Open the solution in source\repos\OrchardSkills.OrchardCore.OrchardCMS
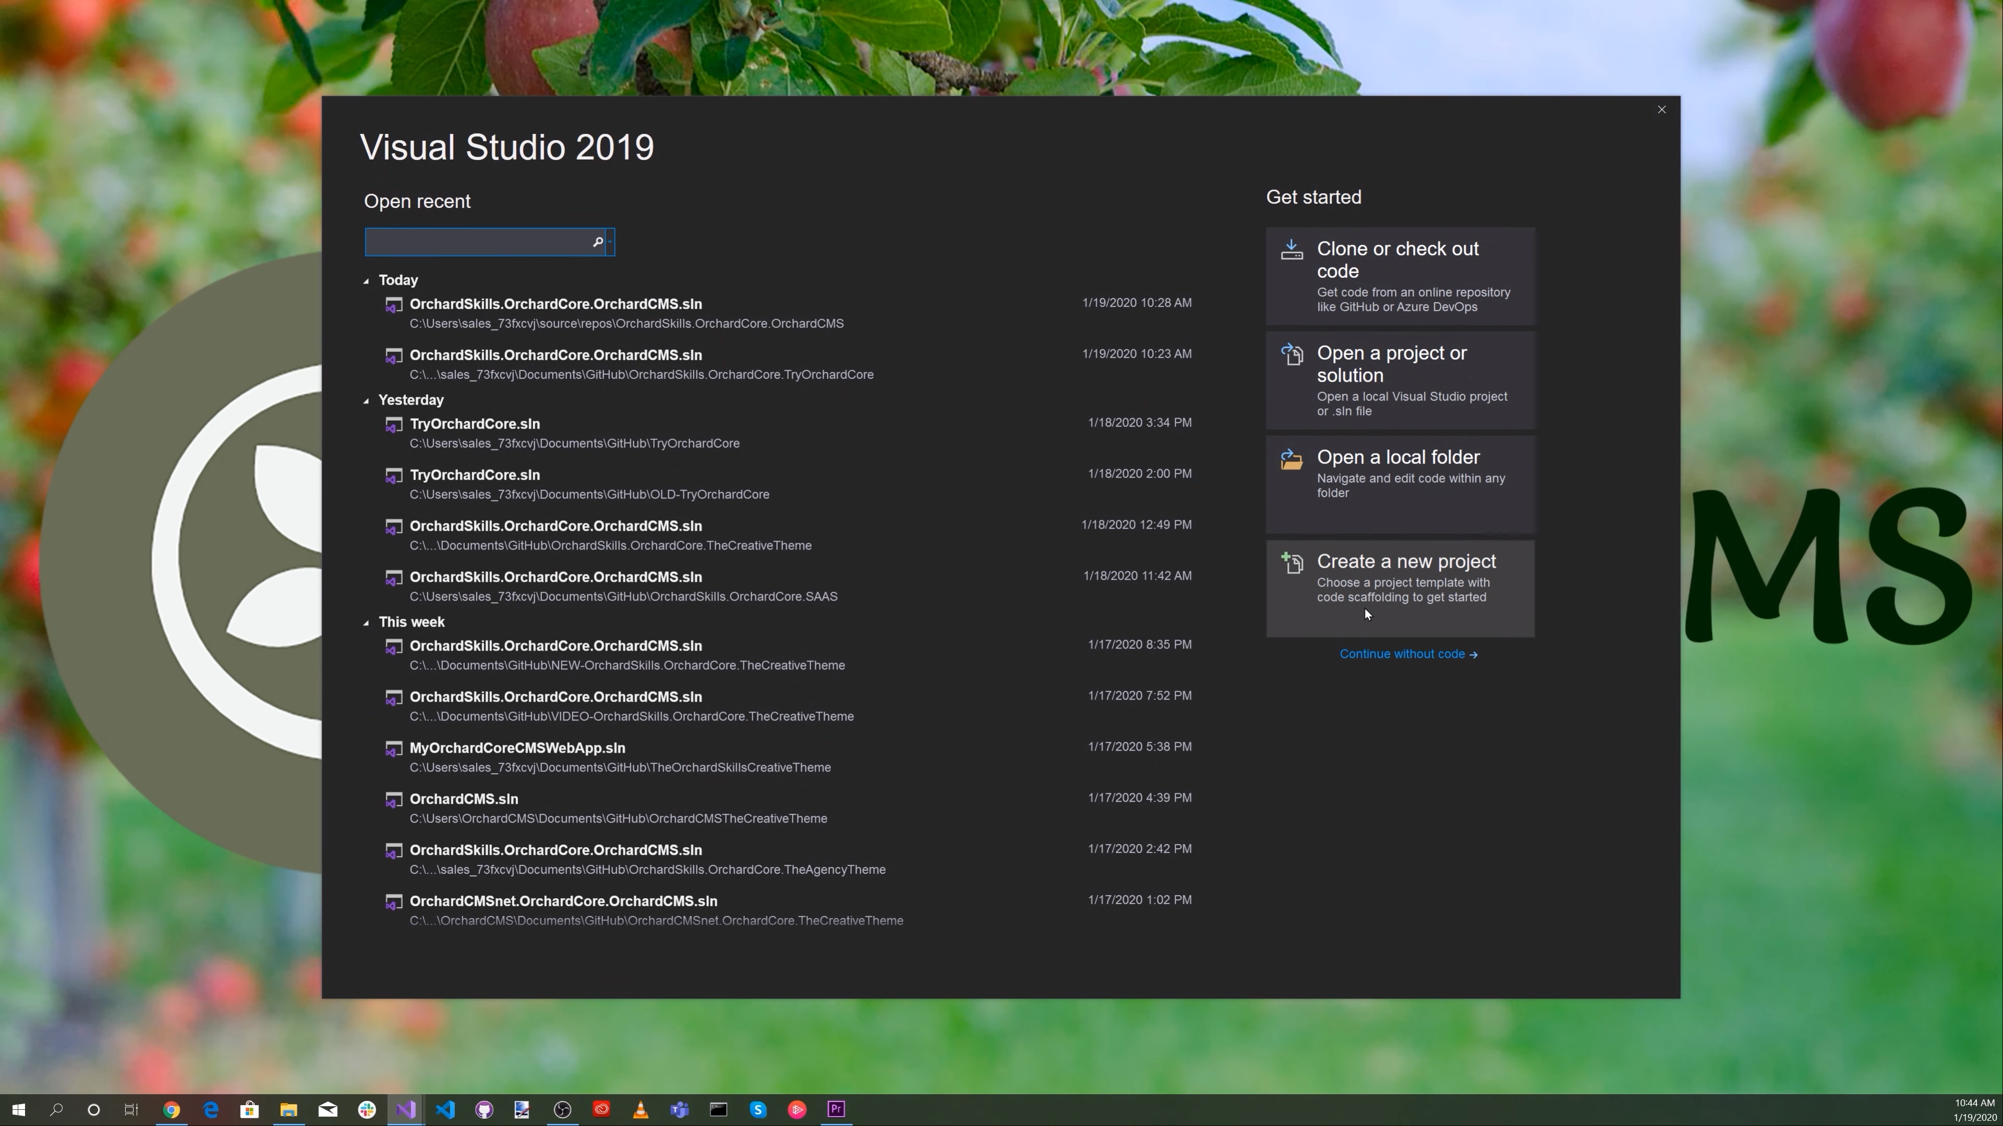2003x1126 pixels. [788, 313]
